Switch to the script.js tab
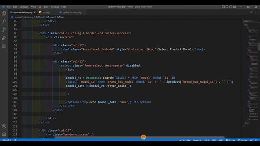The image size is (260, 146). click(x=46, y=12)
